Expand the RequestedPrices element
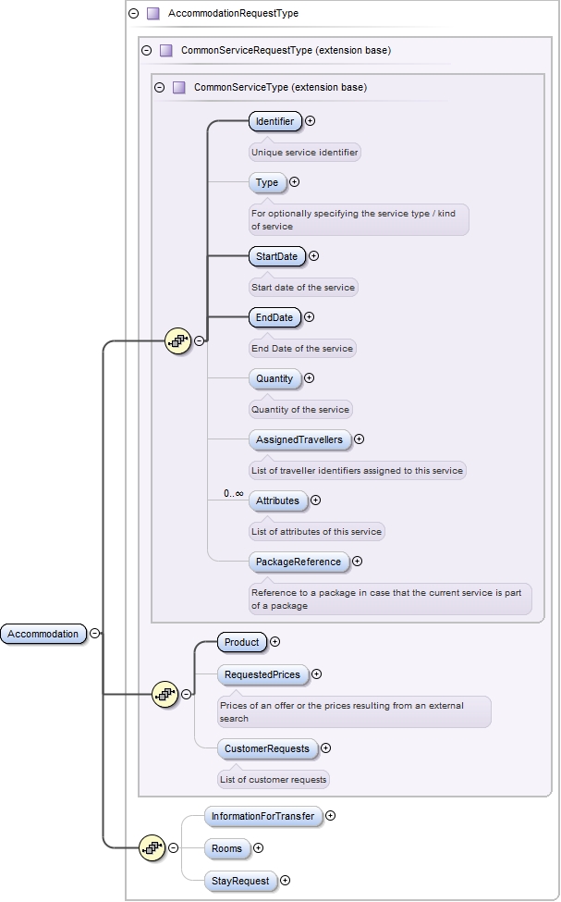Image resolution: width=561 pixels, height=902 pixels. tap(317, 674)
